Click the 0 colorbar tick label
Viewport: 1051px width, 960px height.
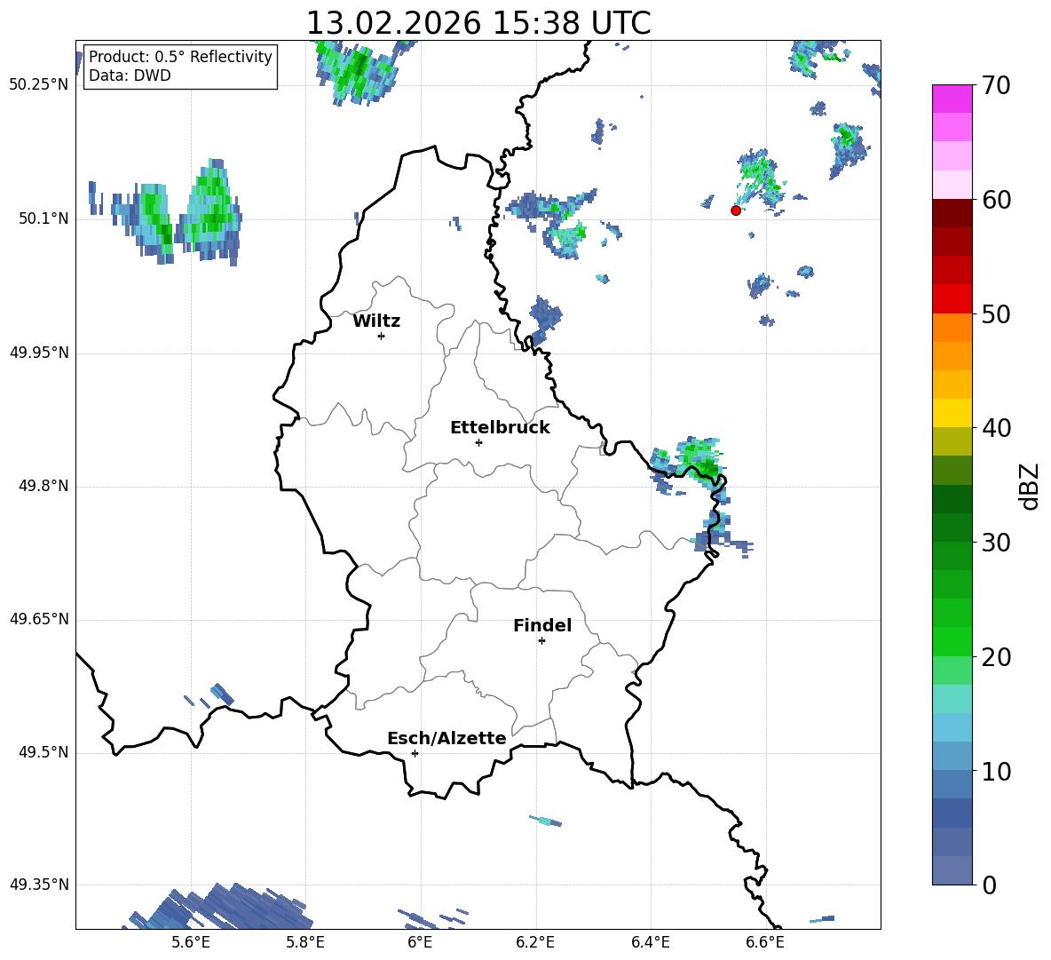989,885
